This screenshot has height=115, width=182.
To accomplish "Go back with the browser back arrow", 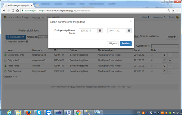I will [4, 11].
